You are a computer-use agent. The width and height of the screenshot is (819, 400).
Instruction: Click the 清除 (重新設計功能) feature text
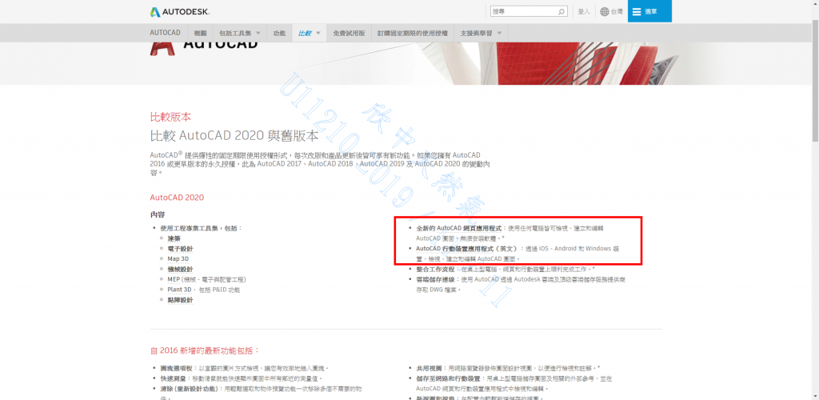pos(188,389)
